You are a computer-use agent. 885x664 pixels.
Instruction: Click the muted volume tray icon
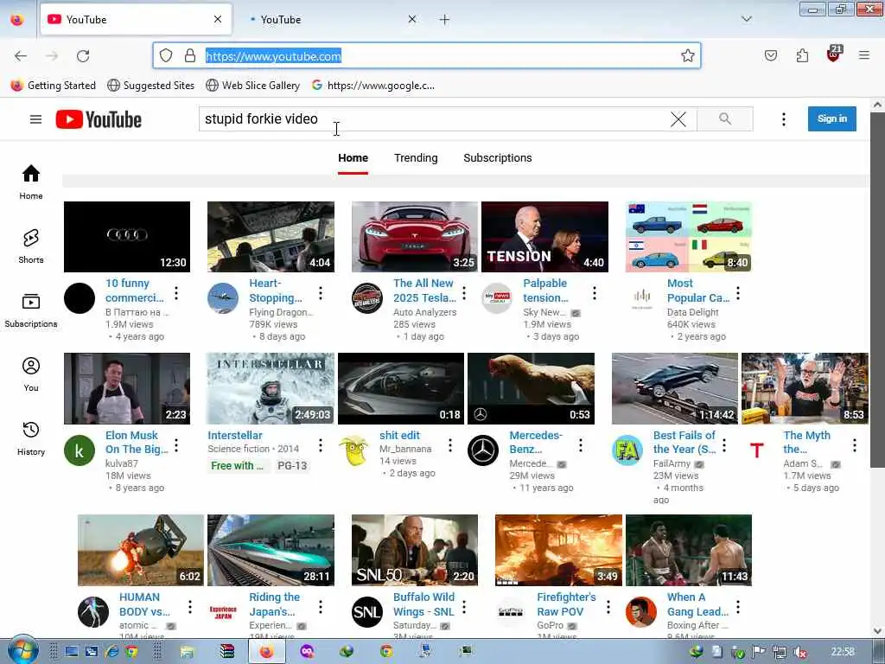[799, 652]
